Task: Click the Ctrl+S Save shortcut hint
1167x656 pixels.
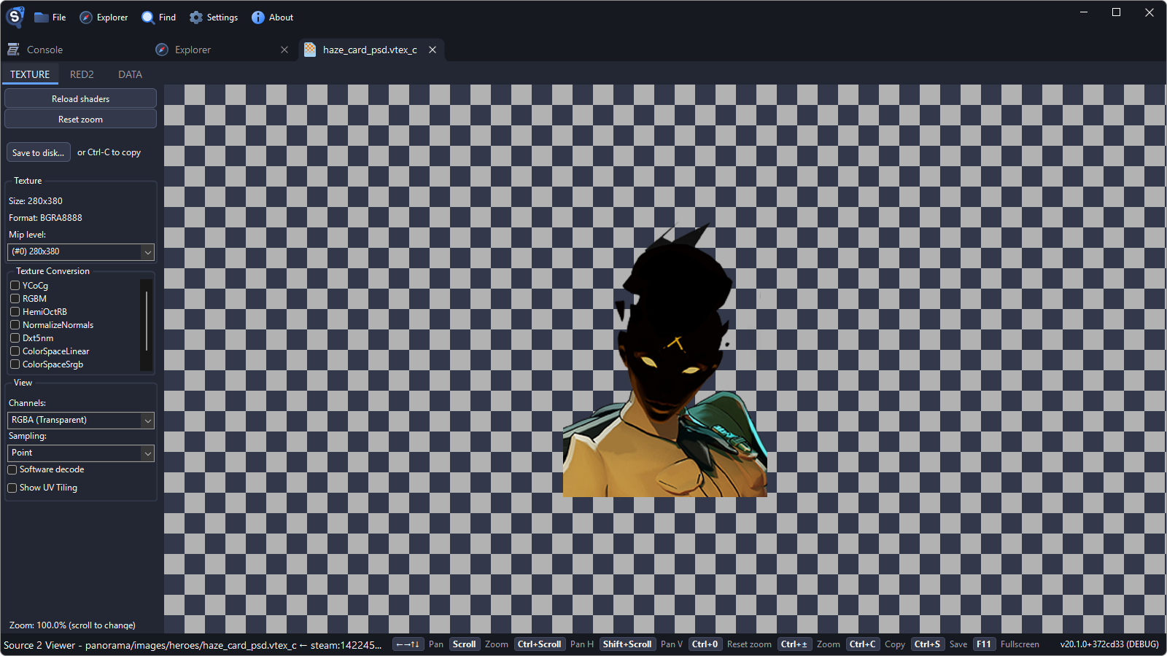Action: pos(939,644)
